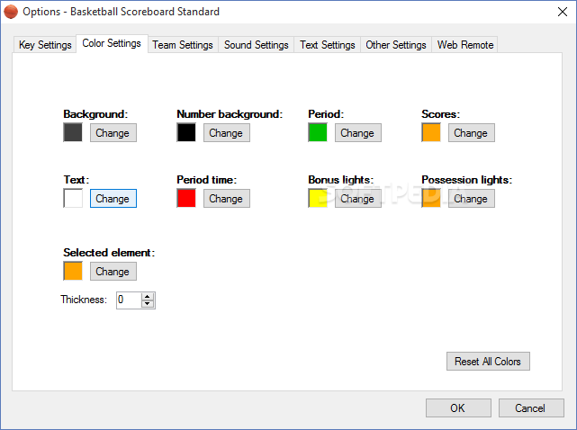This screenshot has width=577, height=430.
Task: Click the dark gray Background swatch
Action: [73, 132]
